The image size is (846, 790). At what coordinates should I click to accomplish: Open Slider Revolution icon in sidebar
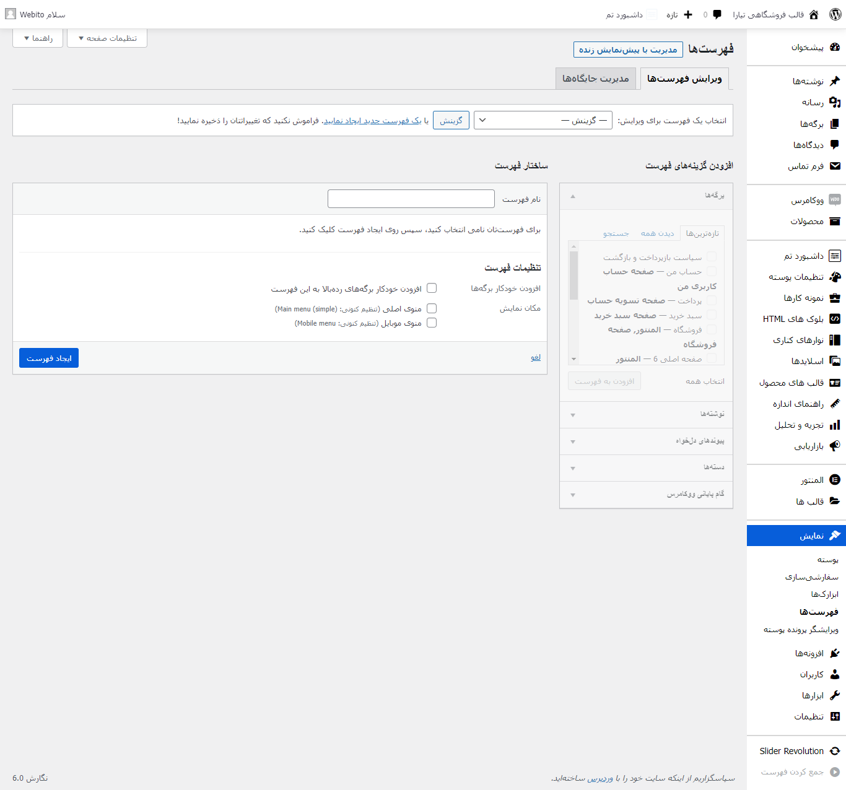(x=835, y=751)
